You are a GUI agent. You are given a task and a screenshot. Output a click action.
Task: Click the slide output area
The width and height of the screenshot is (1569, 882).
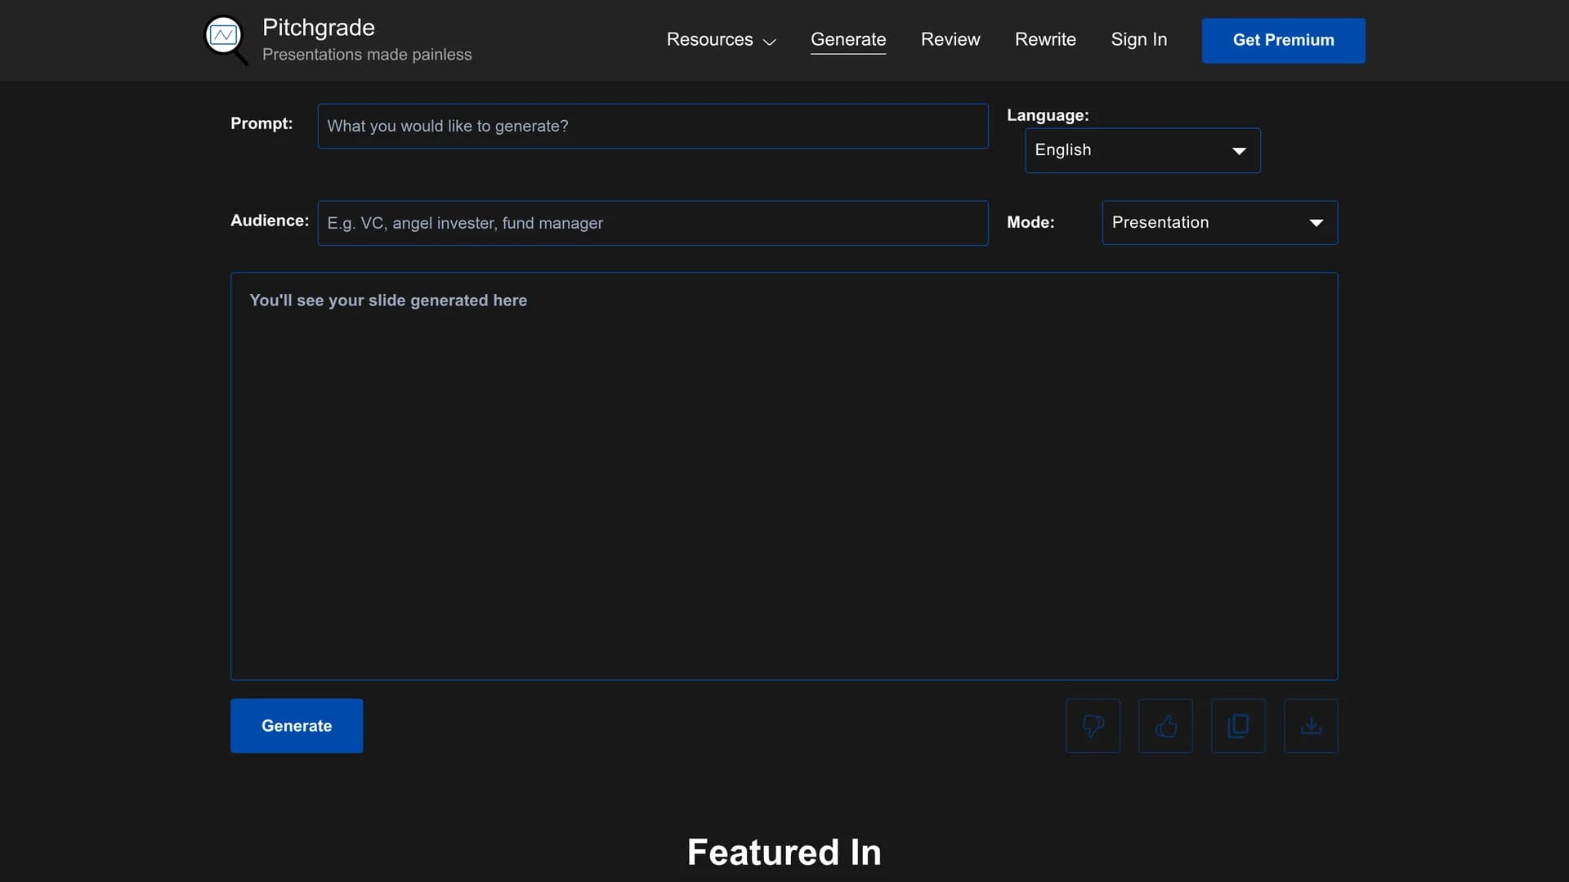click(x=784, y=476)
